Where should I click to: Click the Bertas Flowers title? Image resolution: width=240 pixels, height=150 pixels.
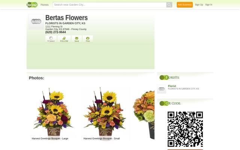[66, 18]
